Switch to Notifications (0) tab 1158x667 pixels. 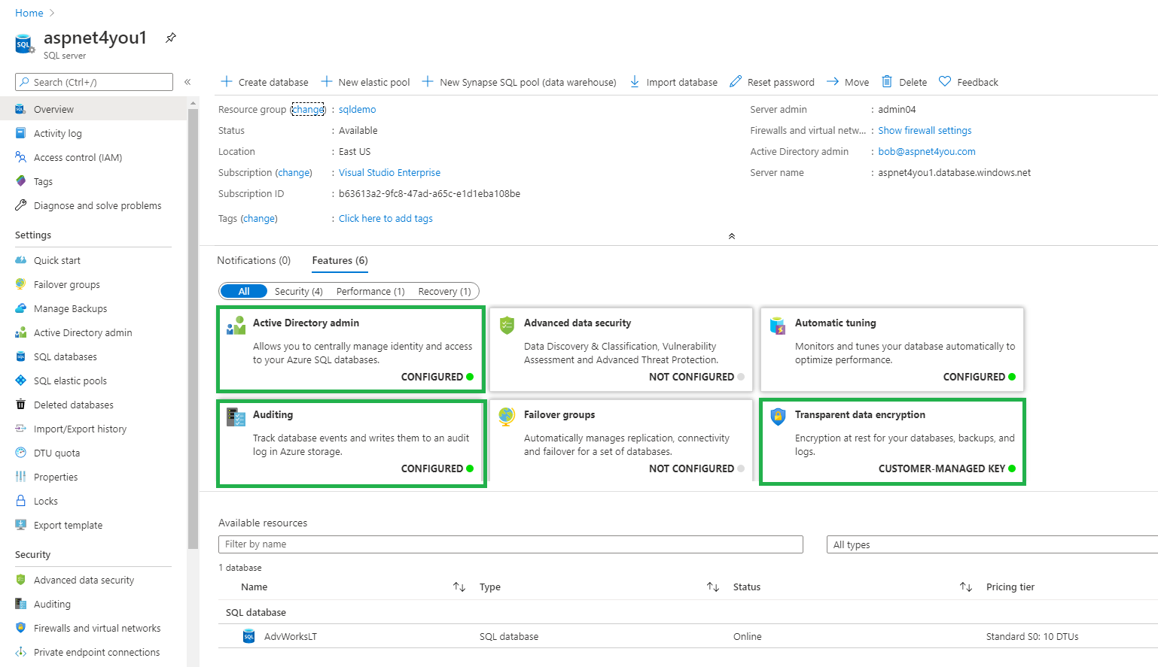click(x=254, y=260)
